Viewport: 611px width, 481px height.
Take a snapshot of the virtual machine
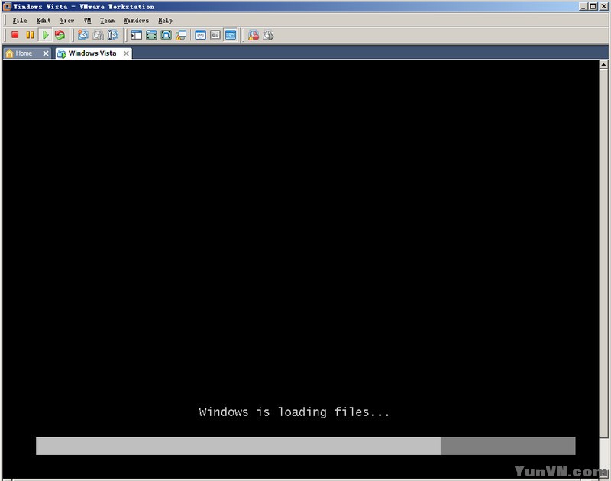click(82, 35)
